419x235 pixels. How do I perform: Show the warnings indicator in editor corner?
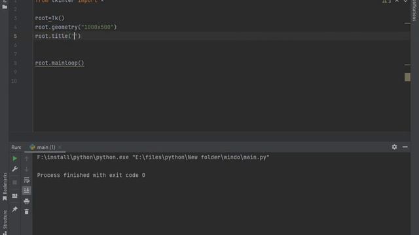tap(386, 1)
